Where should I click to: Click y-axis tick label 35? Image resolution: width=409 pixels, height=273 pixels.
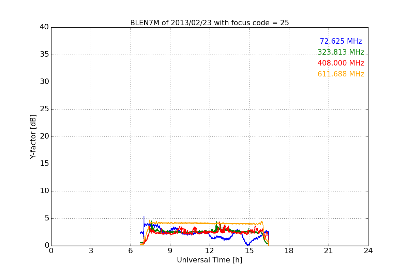click(44, 55)
